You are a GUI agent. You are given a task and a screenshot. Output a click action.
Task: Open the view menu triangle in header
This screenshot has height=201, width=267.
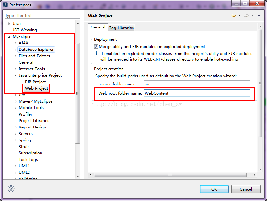coord(259,16)
